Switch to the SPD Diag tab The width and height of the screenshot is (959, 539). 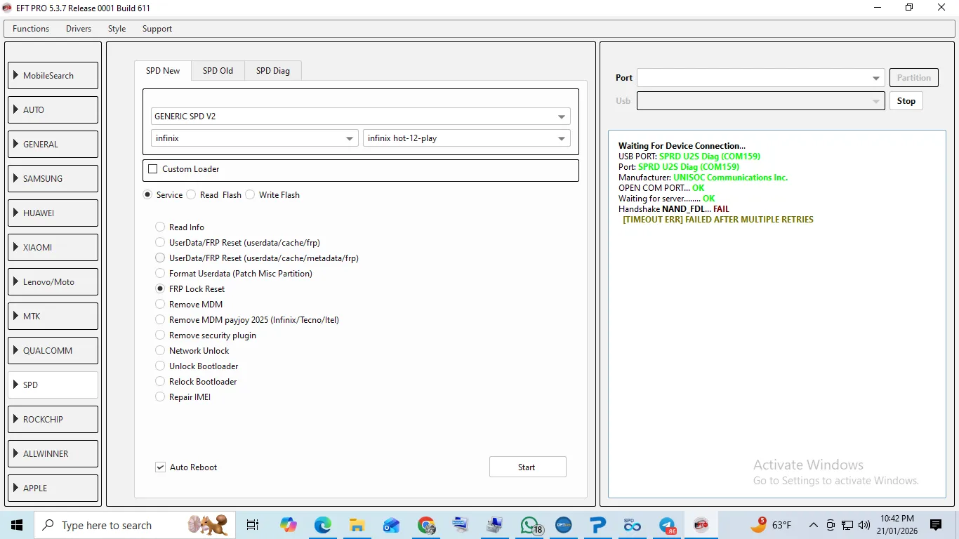272,71
